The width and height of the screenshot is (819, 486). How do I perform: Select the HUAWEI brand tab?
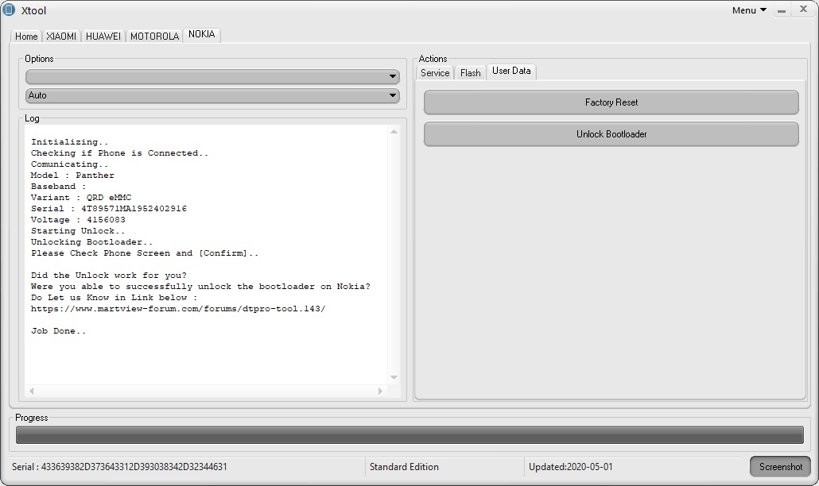coord(103,37)
